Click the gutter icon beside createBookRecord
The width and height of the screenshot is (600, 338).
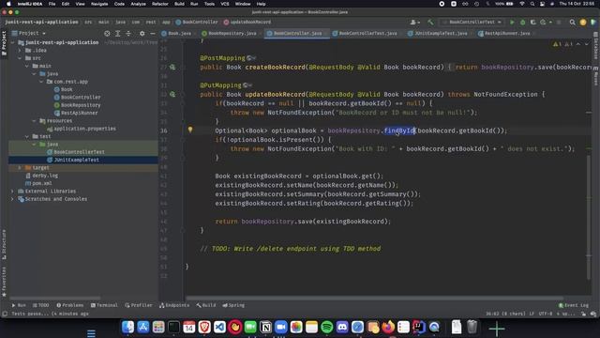click(x=172, y=67)
